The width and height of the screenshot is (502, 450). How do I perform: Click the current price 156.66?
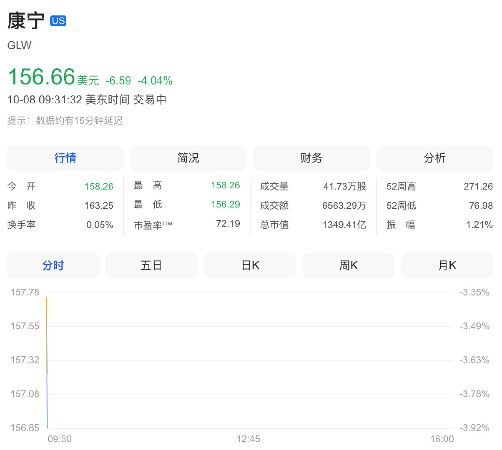[x=41, y=77]
